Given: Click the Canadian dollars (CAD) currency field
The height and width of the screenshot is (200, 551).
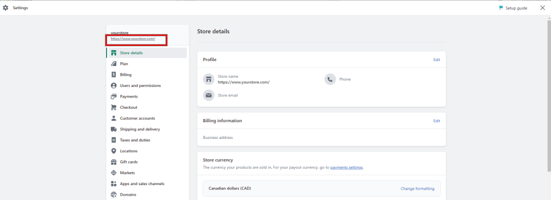Looking at the screenshot, I should click(321, 188).
